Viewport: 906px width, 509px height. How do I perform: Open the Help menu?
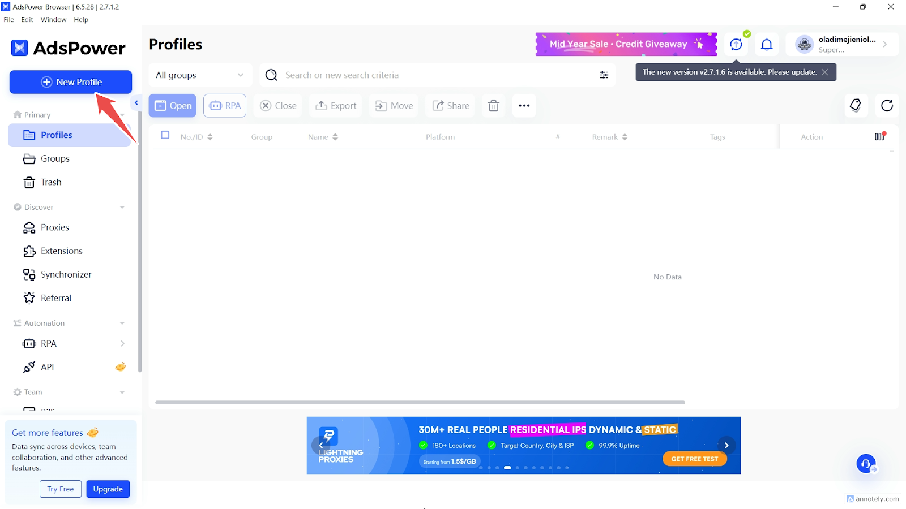point(81,20)
